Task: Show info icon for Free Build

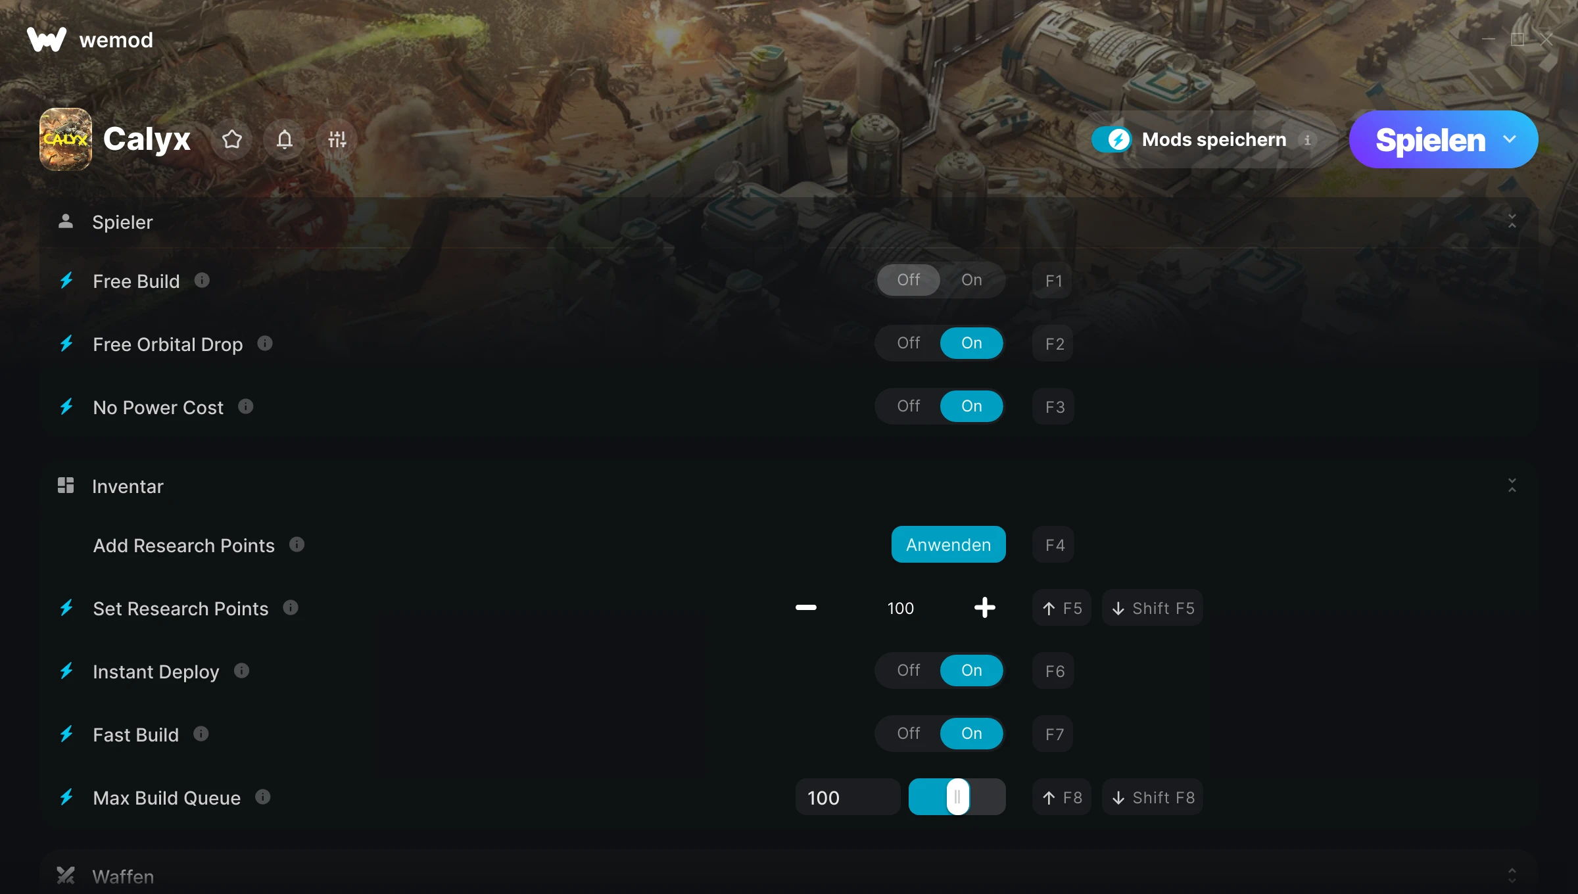Action: pyautogui.click(x=202, y=281)
